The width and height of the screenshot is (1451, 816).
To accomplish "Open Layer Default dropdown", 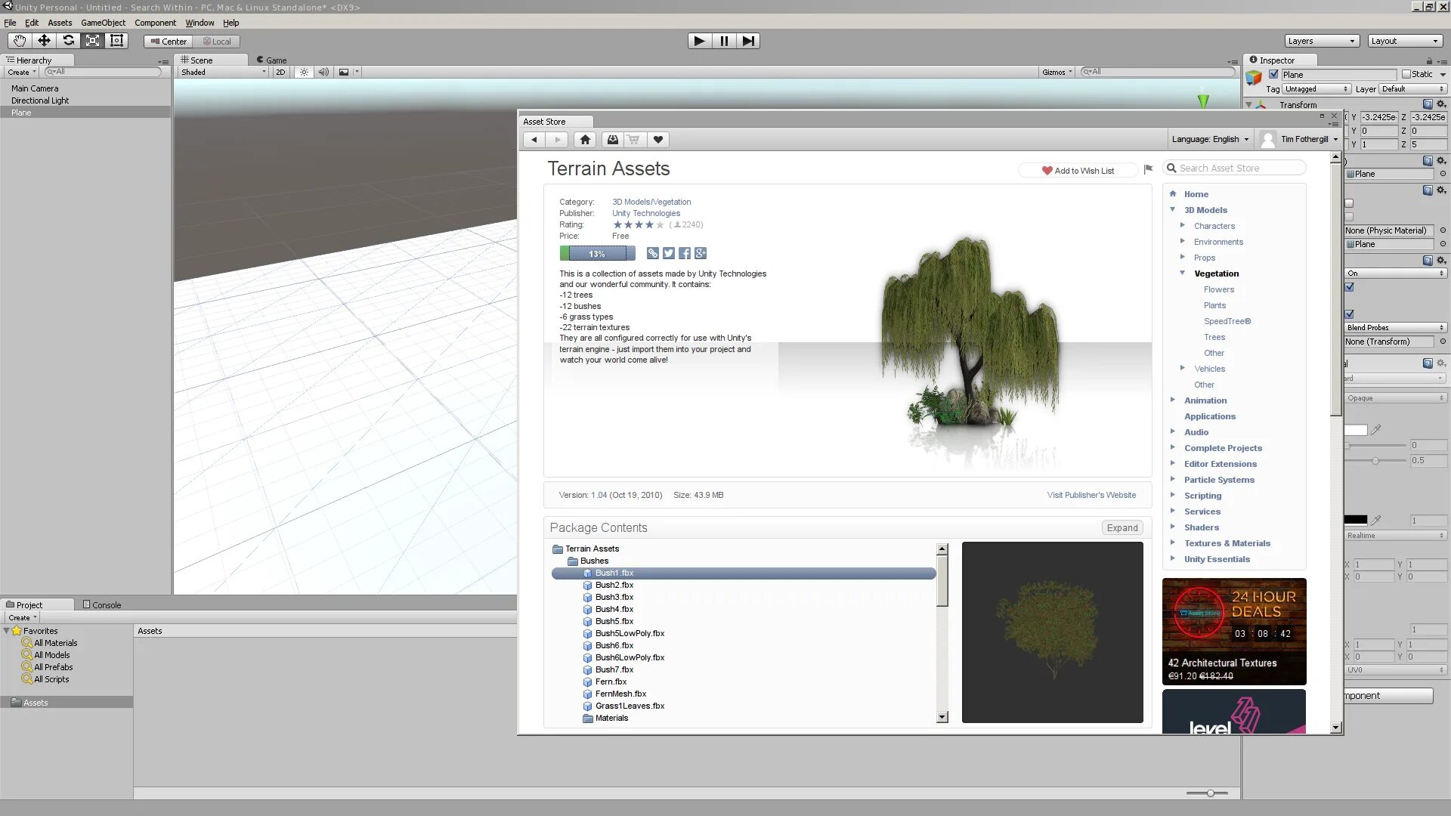I will point(1412,89).
